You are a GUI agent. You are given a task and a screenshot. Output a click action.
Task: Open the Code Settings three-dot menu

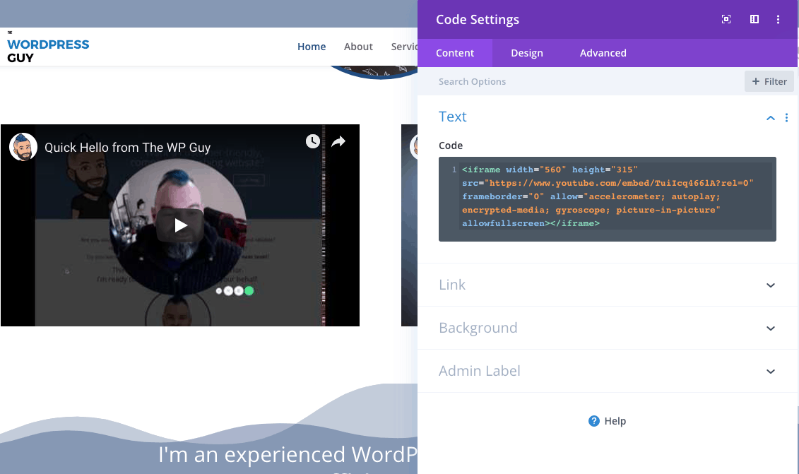(x=778, y=20)
